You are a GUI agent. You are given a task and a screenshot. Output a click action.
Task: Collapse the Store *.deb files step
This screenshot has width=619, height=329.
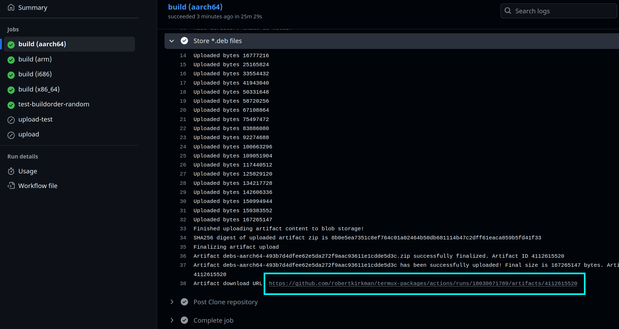point(172,41)
